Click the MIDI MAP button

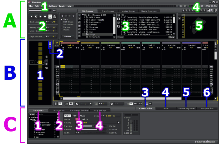pos(183,6)
